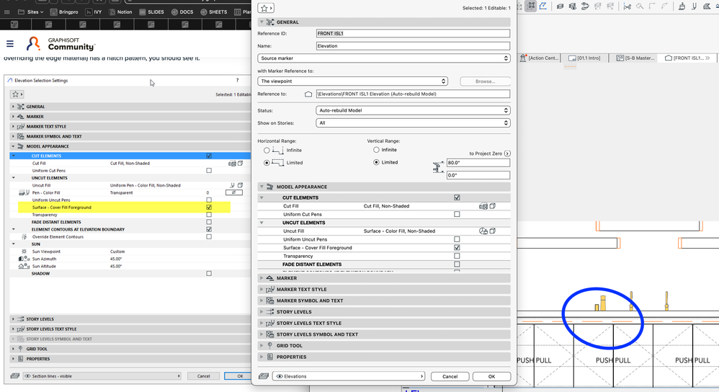This screenshot has height=392, width=719.
Task: Switch to the S-B Master tab
Action: 637,58
